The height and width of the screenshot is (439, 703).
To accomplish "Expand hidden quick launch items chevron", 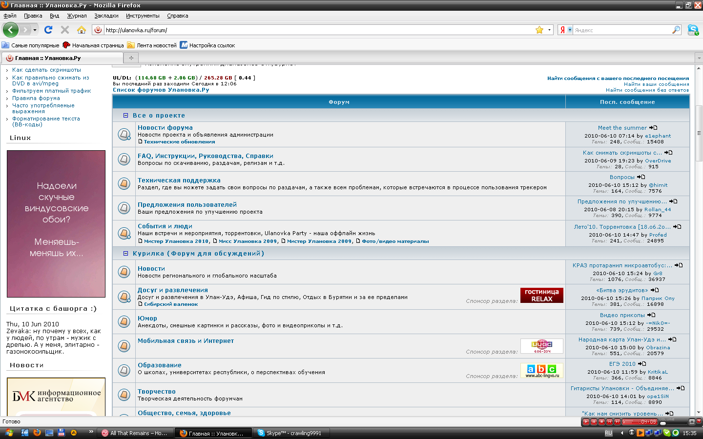I will pos(91,432).
